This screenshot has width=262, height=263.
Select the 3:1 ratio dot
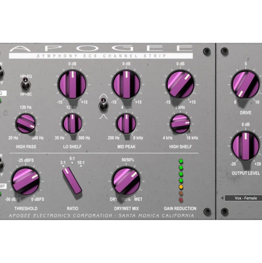63,166
